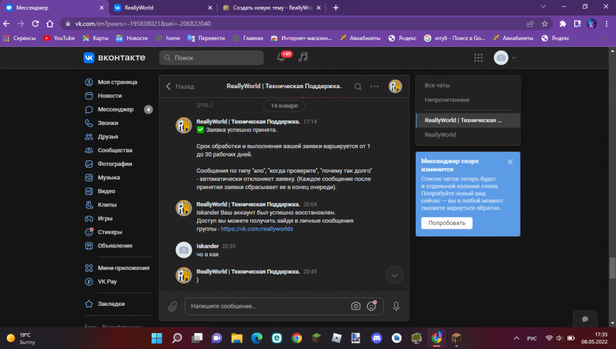The width and height of the screenshot is (616, 349).
Task: Open VK notifications bell icon
Action: (x=282, y=57)
